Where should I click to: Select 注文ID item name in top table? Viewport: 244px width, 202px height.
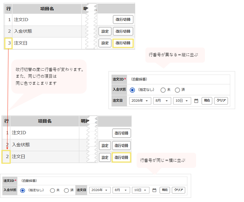coord(21,20)
